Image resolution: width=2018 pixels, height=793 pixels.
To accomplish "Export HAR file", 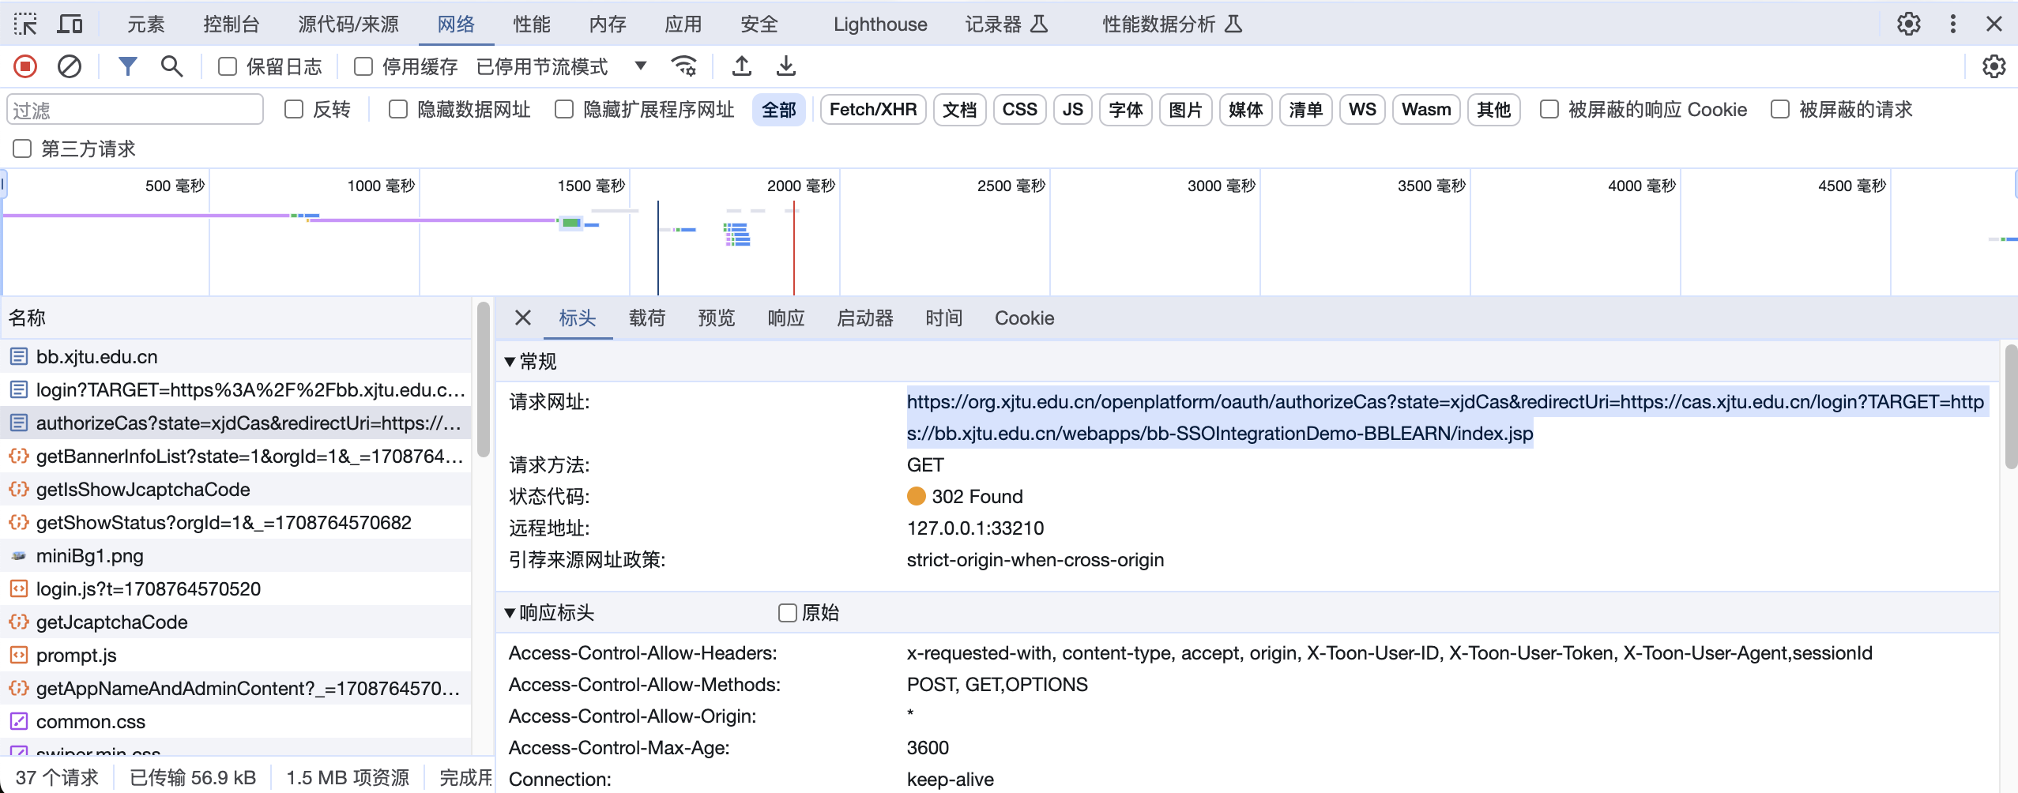I will pos(785,66).
